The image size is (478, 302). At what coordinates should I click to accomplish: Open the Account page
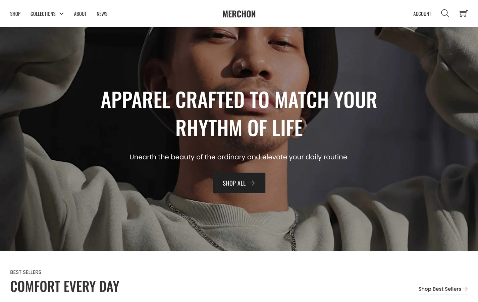coord(422,14)
